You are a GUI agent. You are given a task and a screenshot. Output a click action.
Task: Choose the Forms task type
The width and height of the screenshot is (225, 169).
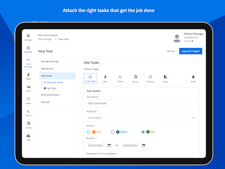[x=120, y=79]
